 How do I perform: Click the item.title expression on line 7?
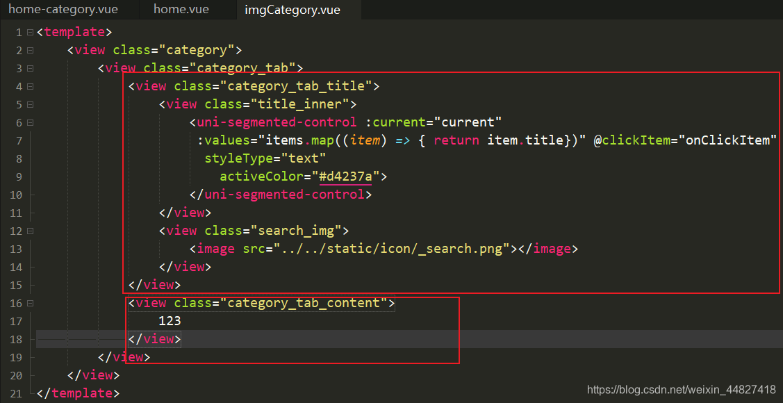[x=525, y=140]
